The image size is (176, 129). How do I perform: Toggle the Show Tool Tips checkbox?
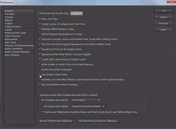pyautogui.click(x=39, y=19)
